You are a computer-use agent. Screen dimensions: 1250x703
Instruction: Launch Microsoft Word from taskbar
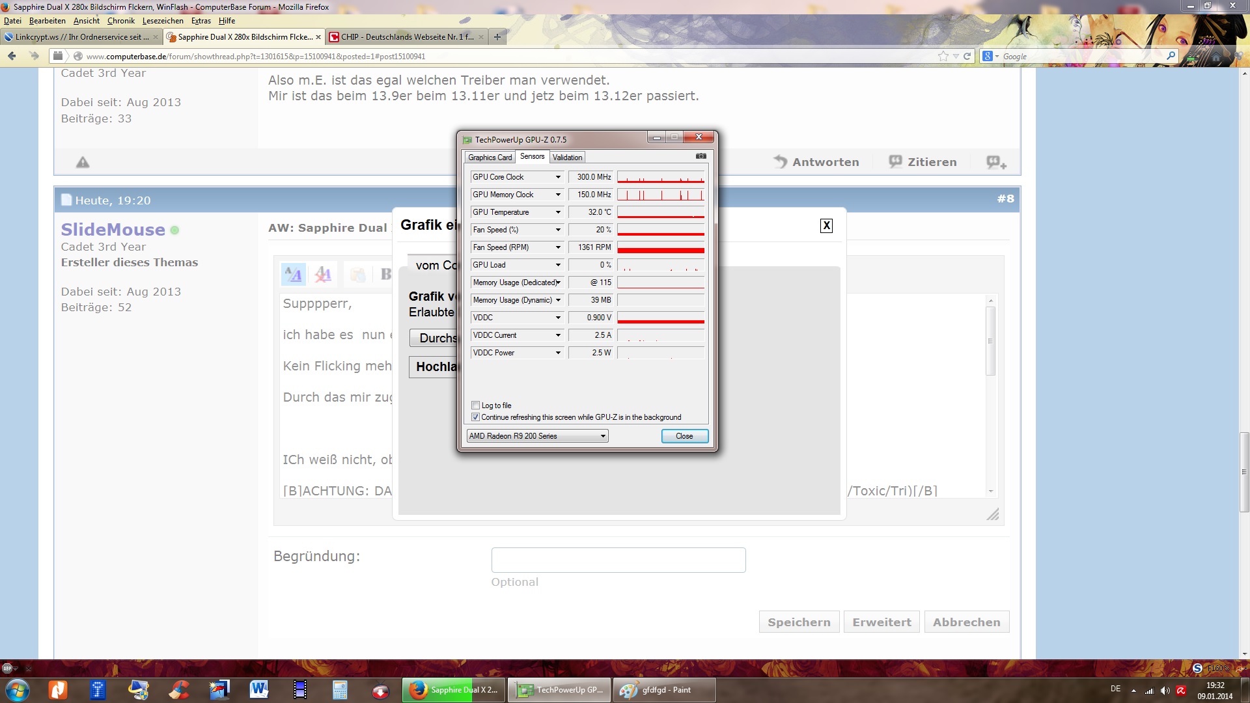click(259, 689)
